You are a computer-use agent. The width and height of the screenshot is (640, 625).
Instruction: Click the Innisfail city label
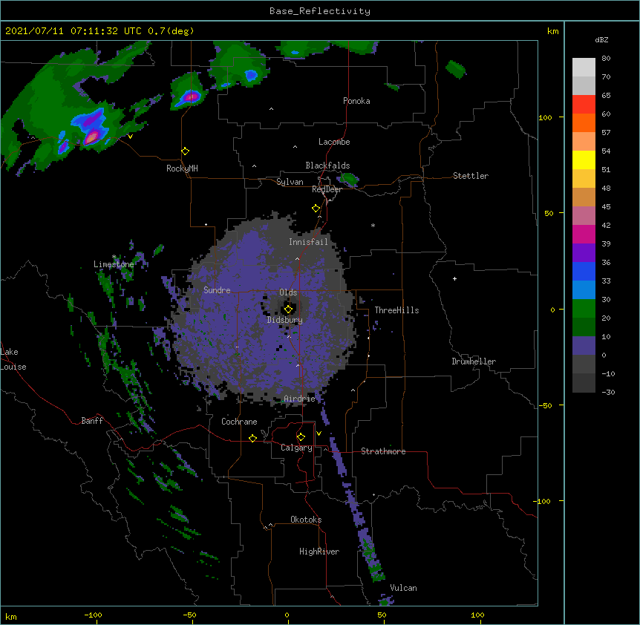308,242
